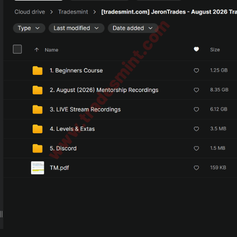Click the 159 KB size value

click(218, 167)
